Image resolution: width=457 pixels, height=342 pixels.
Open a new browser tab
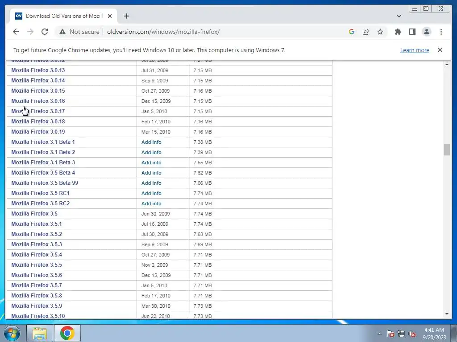(x=126, y=16)
